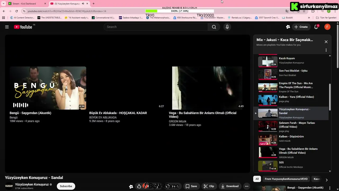Show more hidden bookmarks chevron
This screenshot has height=191, width=339.
click(309, 18)
